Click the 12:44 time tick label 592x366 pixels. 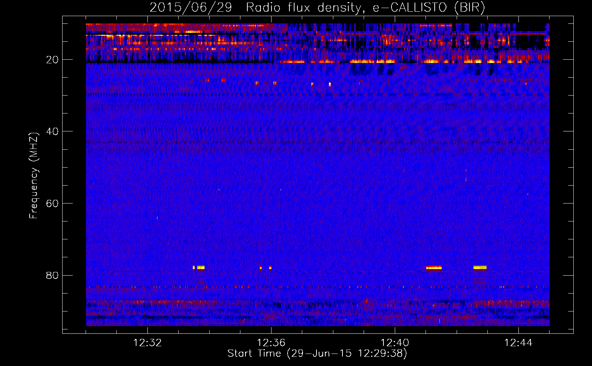click(x=518, y=343)
